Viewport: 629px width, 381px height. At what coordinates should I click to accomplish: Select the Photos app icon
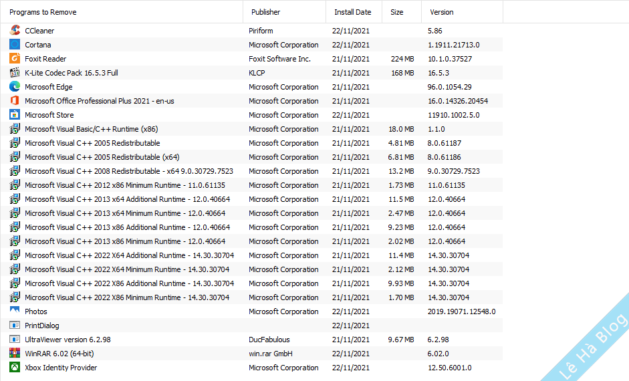pos(15,311)
